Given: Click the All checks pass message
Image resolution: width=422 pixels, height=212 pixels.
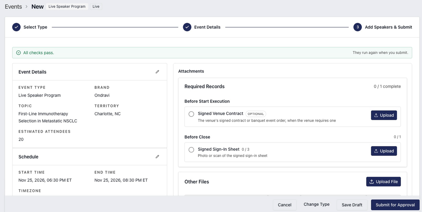Looking at the screenshot, I should (x=39, y=53).
